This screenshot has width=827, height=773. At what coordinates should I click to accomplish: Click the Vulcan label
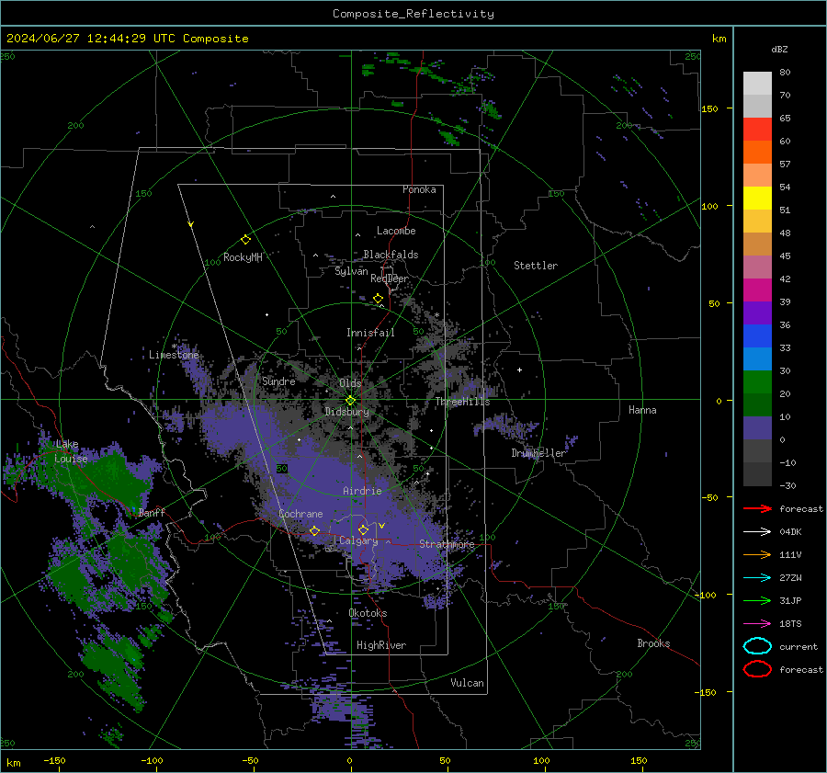[x=467, y=683]
